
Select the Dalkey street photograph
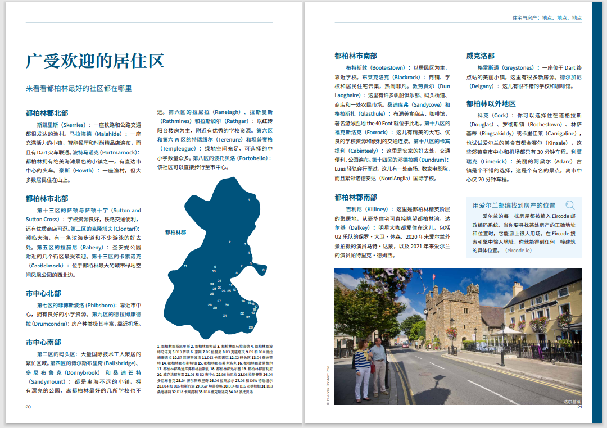458,336
